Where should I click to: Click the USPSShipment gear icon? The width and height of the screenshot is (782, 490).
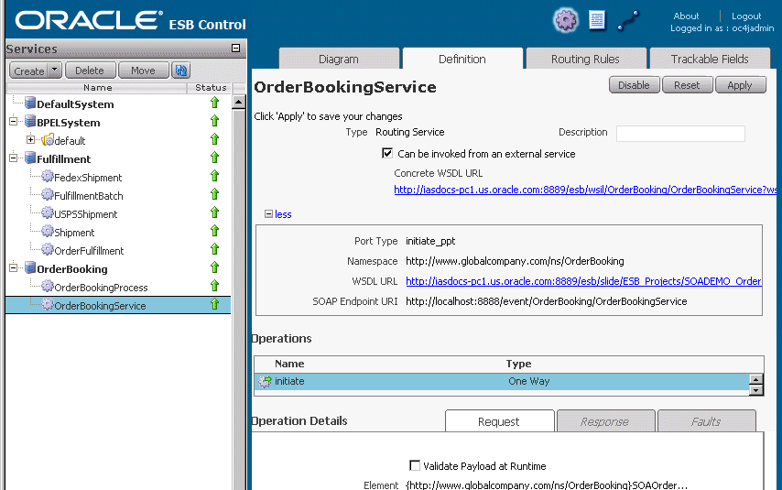[x=48, y=213]
